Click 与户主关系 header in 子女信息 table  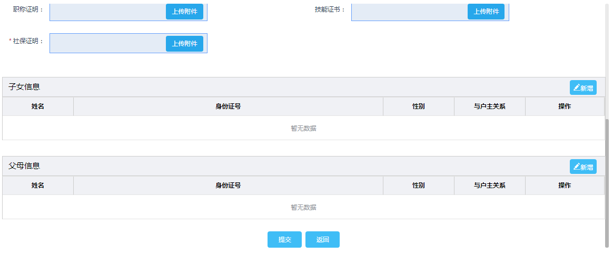(x=489, y=106)
